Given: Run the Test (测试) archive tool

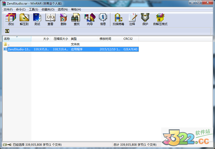Looking at the screenshot, I should 37,19.
